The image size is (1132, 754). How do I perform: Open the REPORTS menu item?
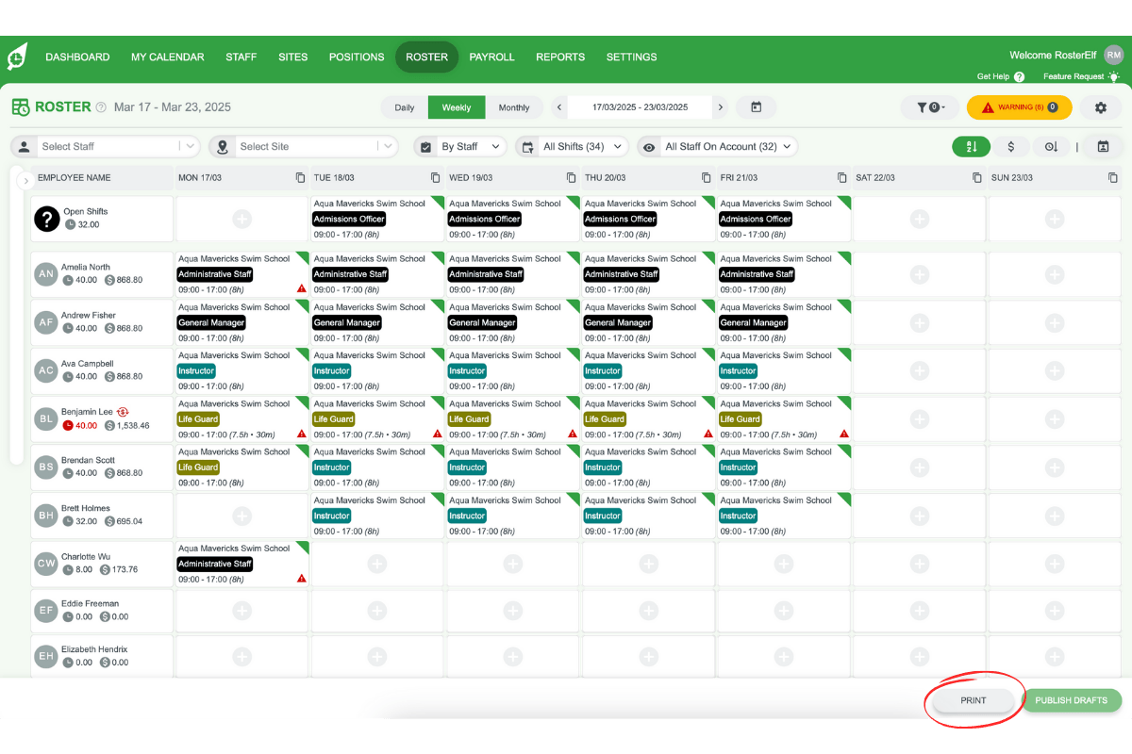(x=560, y=57)
